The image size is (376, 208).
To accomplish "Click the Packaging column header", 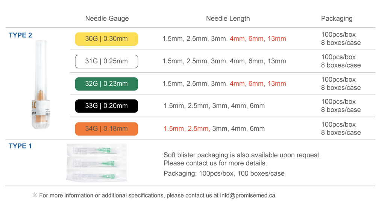I will tap(337, 19).
